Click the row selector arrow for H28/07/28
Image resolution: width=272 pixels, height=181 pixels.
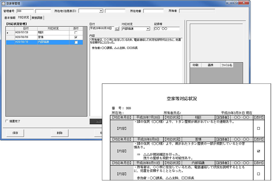click(x=8, y=33)
